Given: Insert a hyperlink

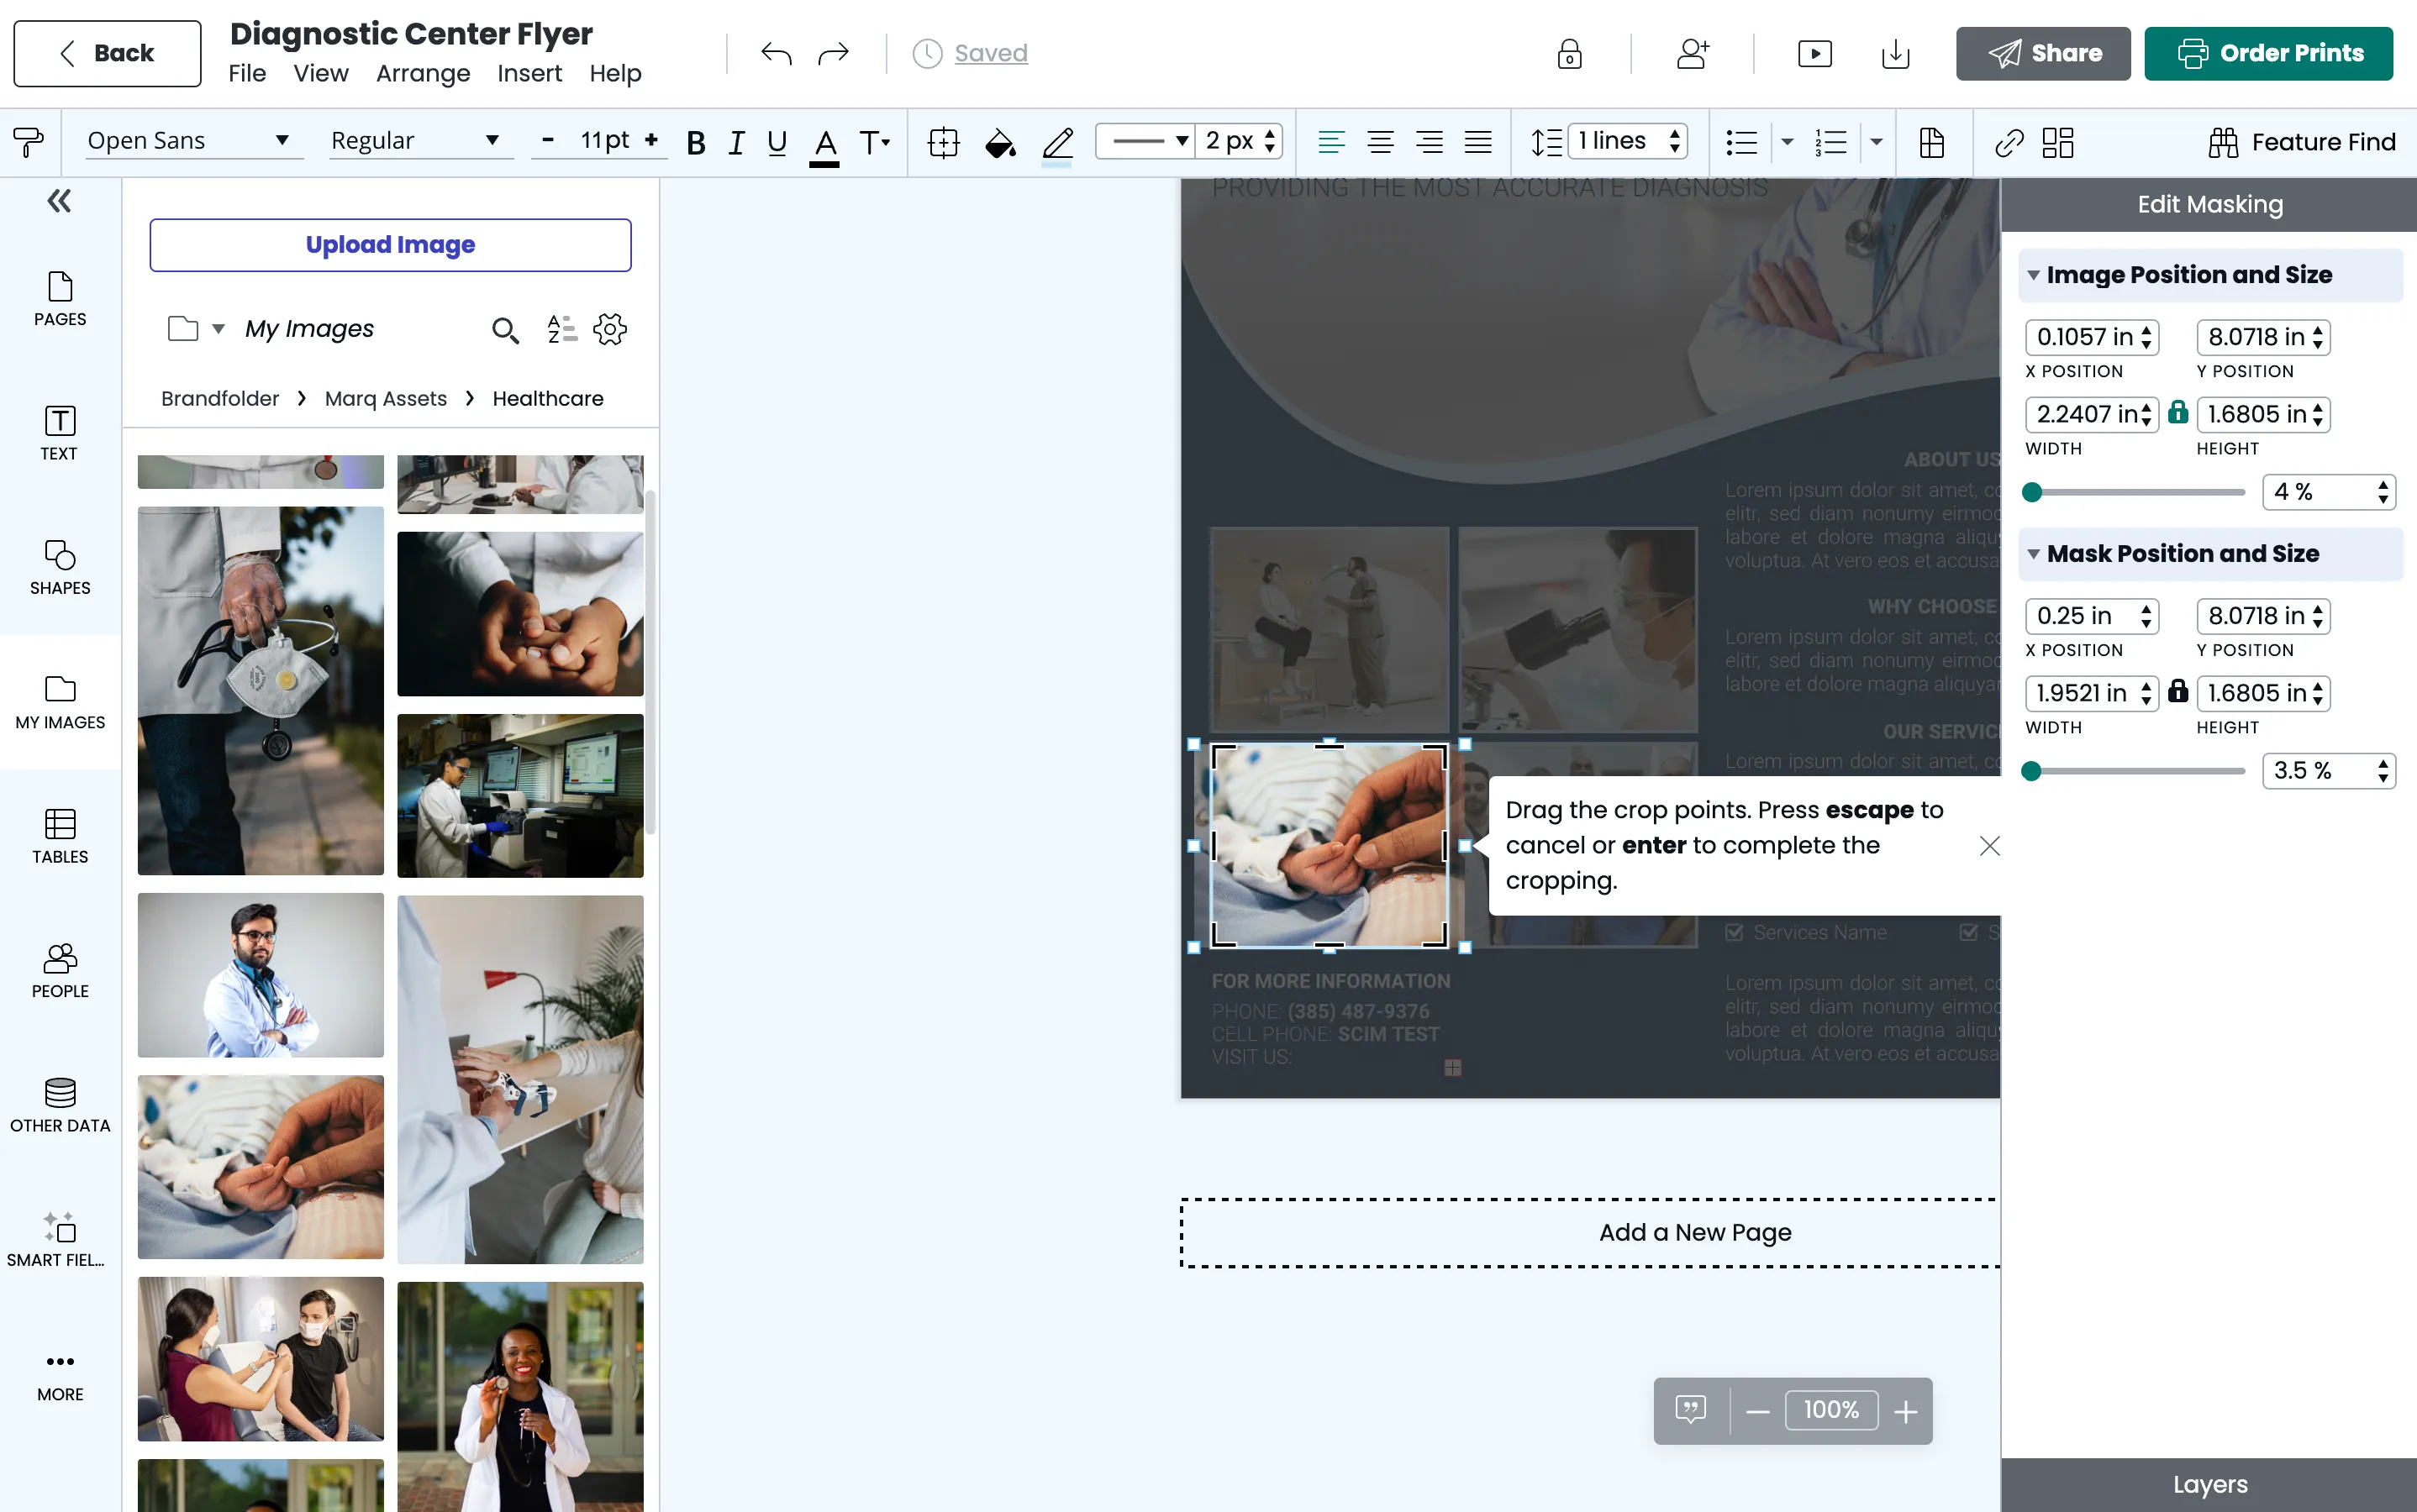Looking at the screenshot, I should point(2009,142).
